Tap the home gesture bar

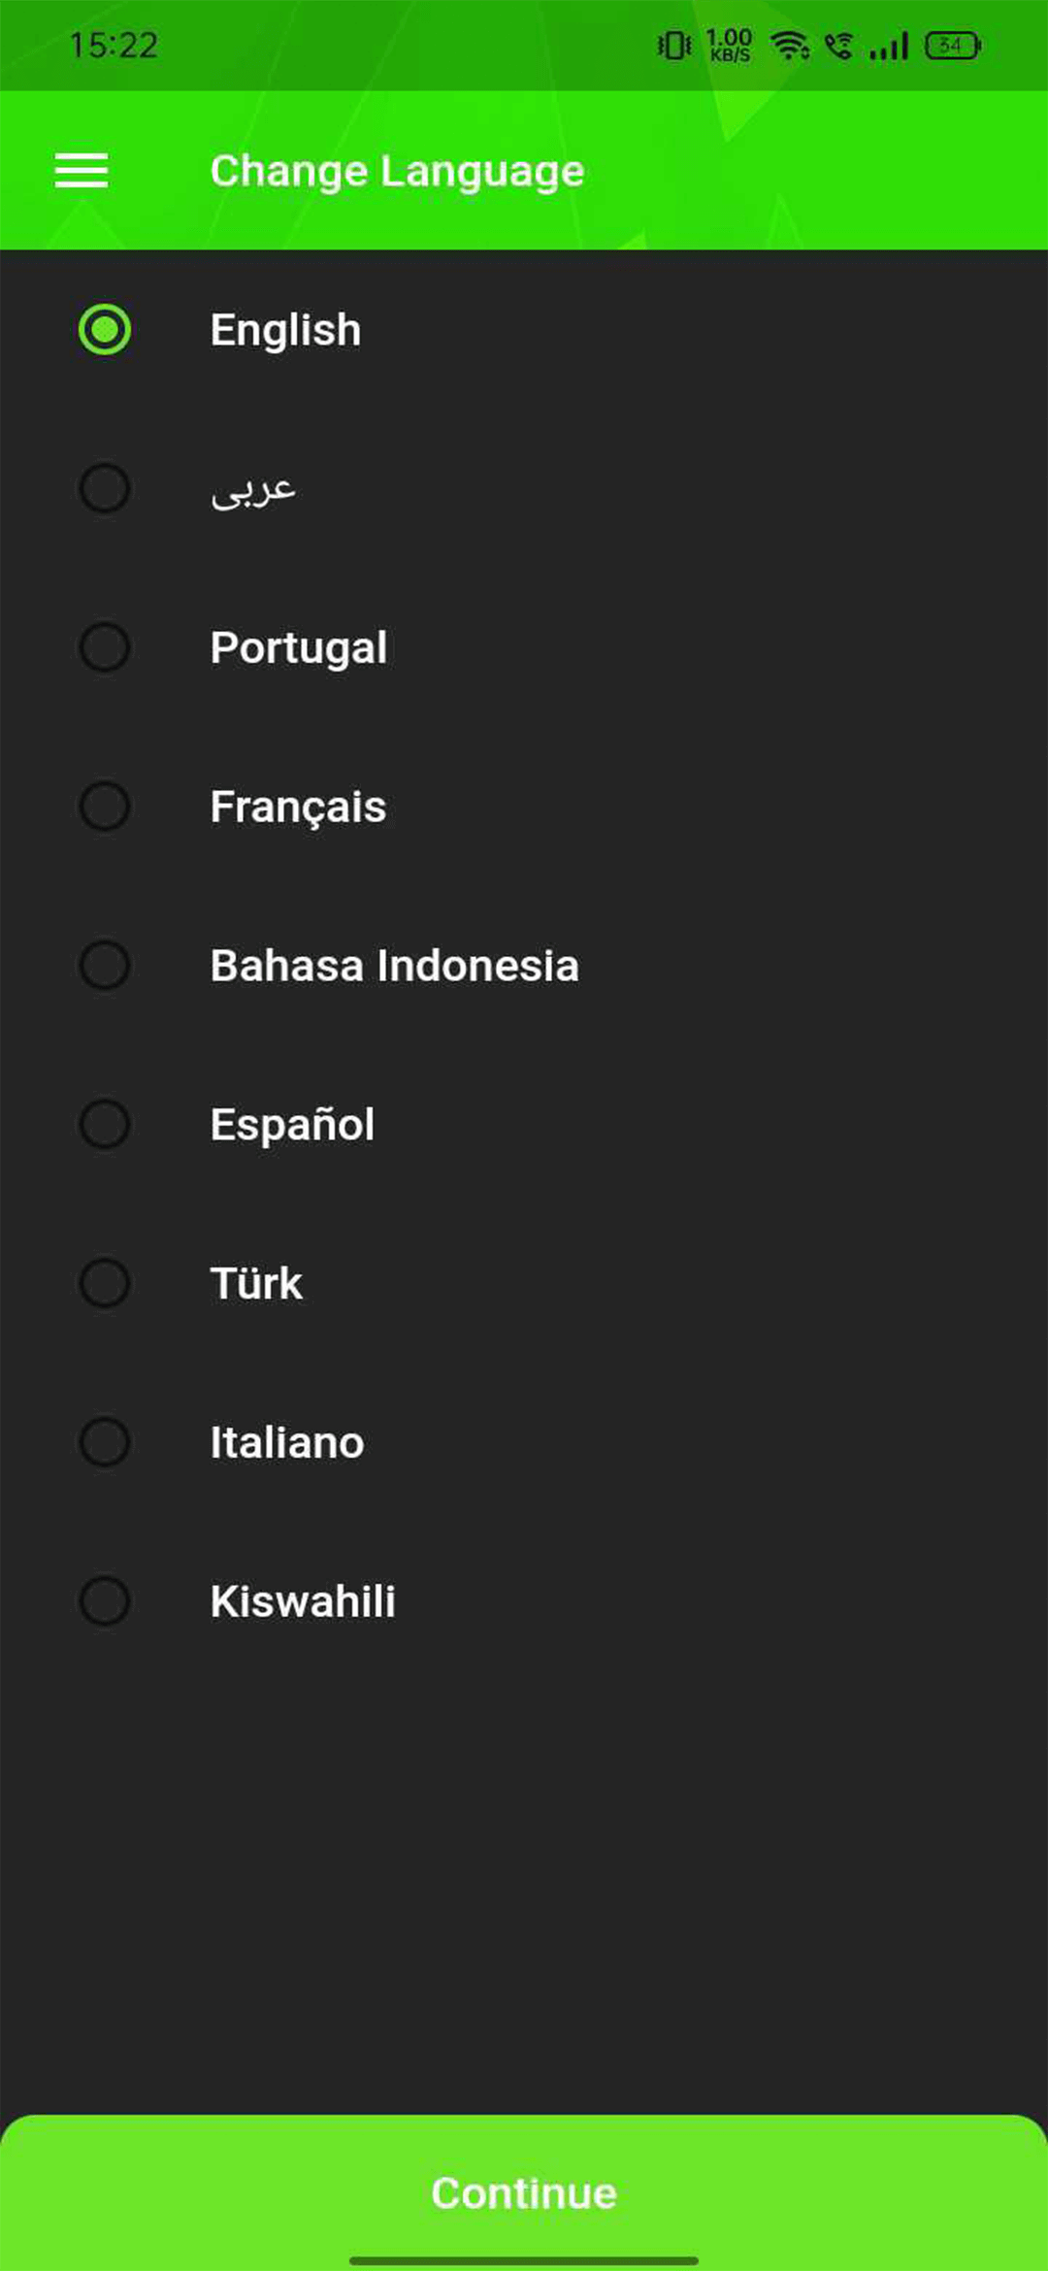[x=524, y=2256]
